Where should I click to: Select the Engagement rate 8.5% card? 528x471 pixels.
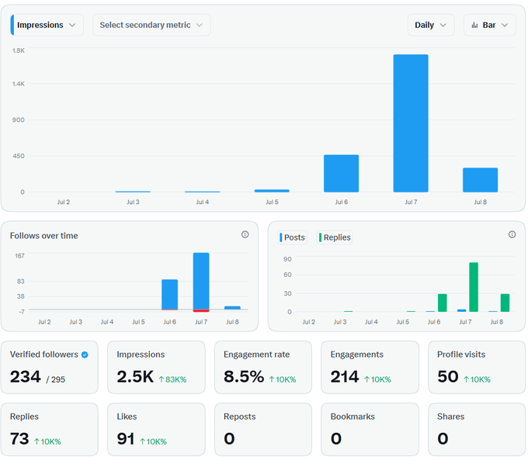(263, 367)
